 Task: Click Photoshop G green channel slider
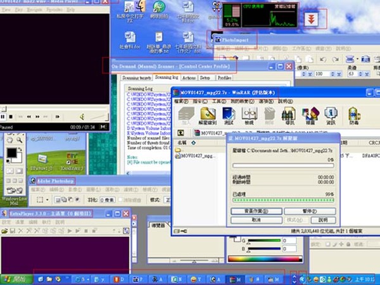[x=264, y=241]
